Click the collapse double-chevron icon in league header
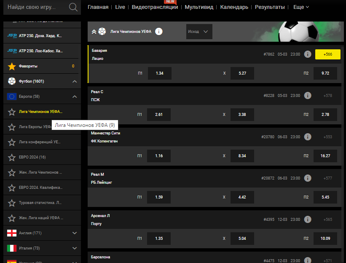This screenshot has height=263, width=346. [x=94, y=32]
